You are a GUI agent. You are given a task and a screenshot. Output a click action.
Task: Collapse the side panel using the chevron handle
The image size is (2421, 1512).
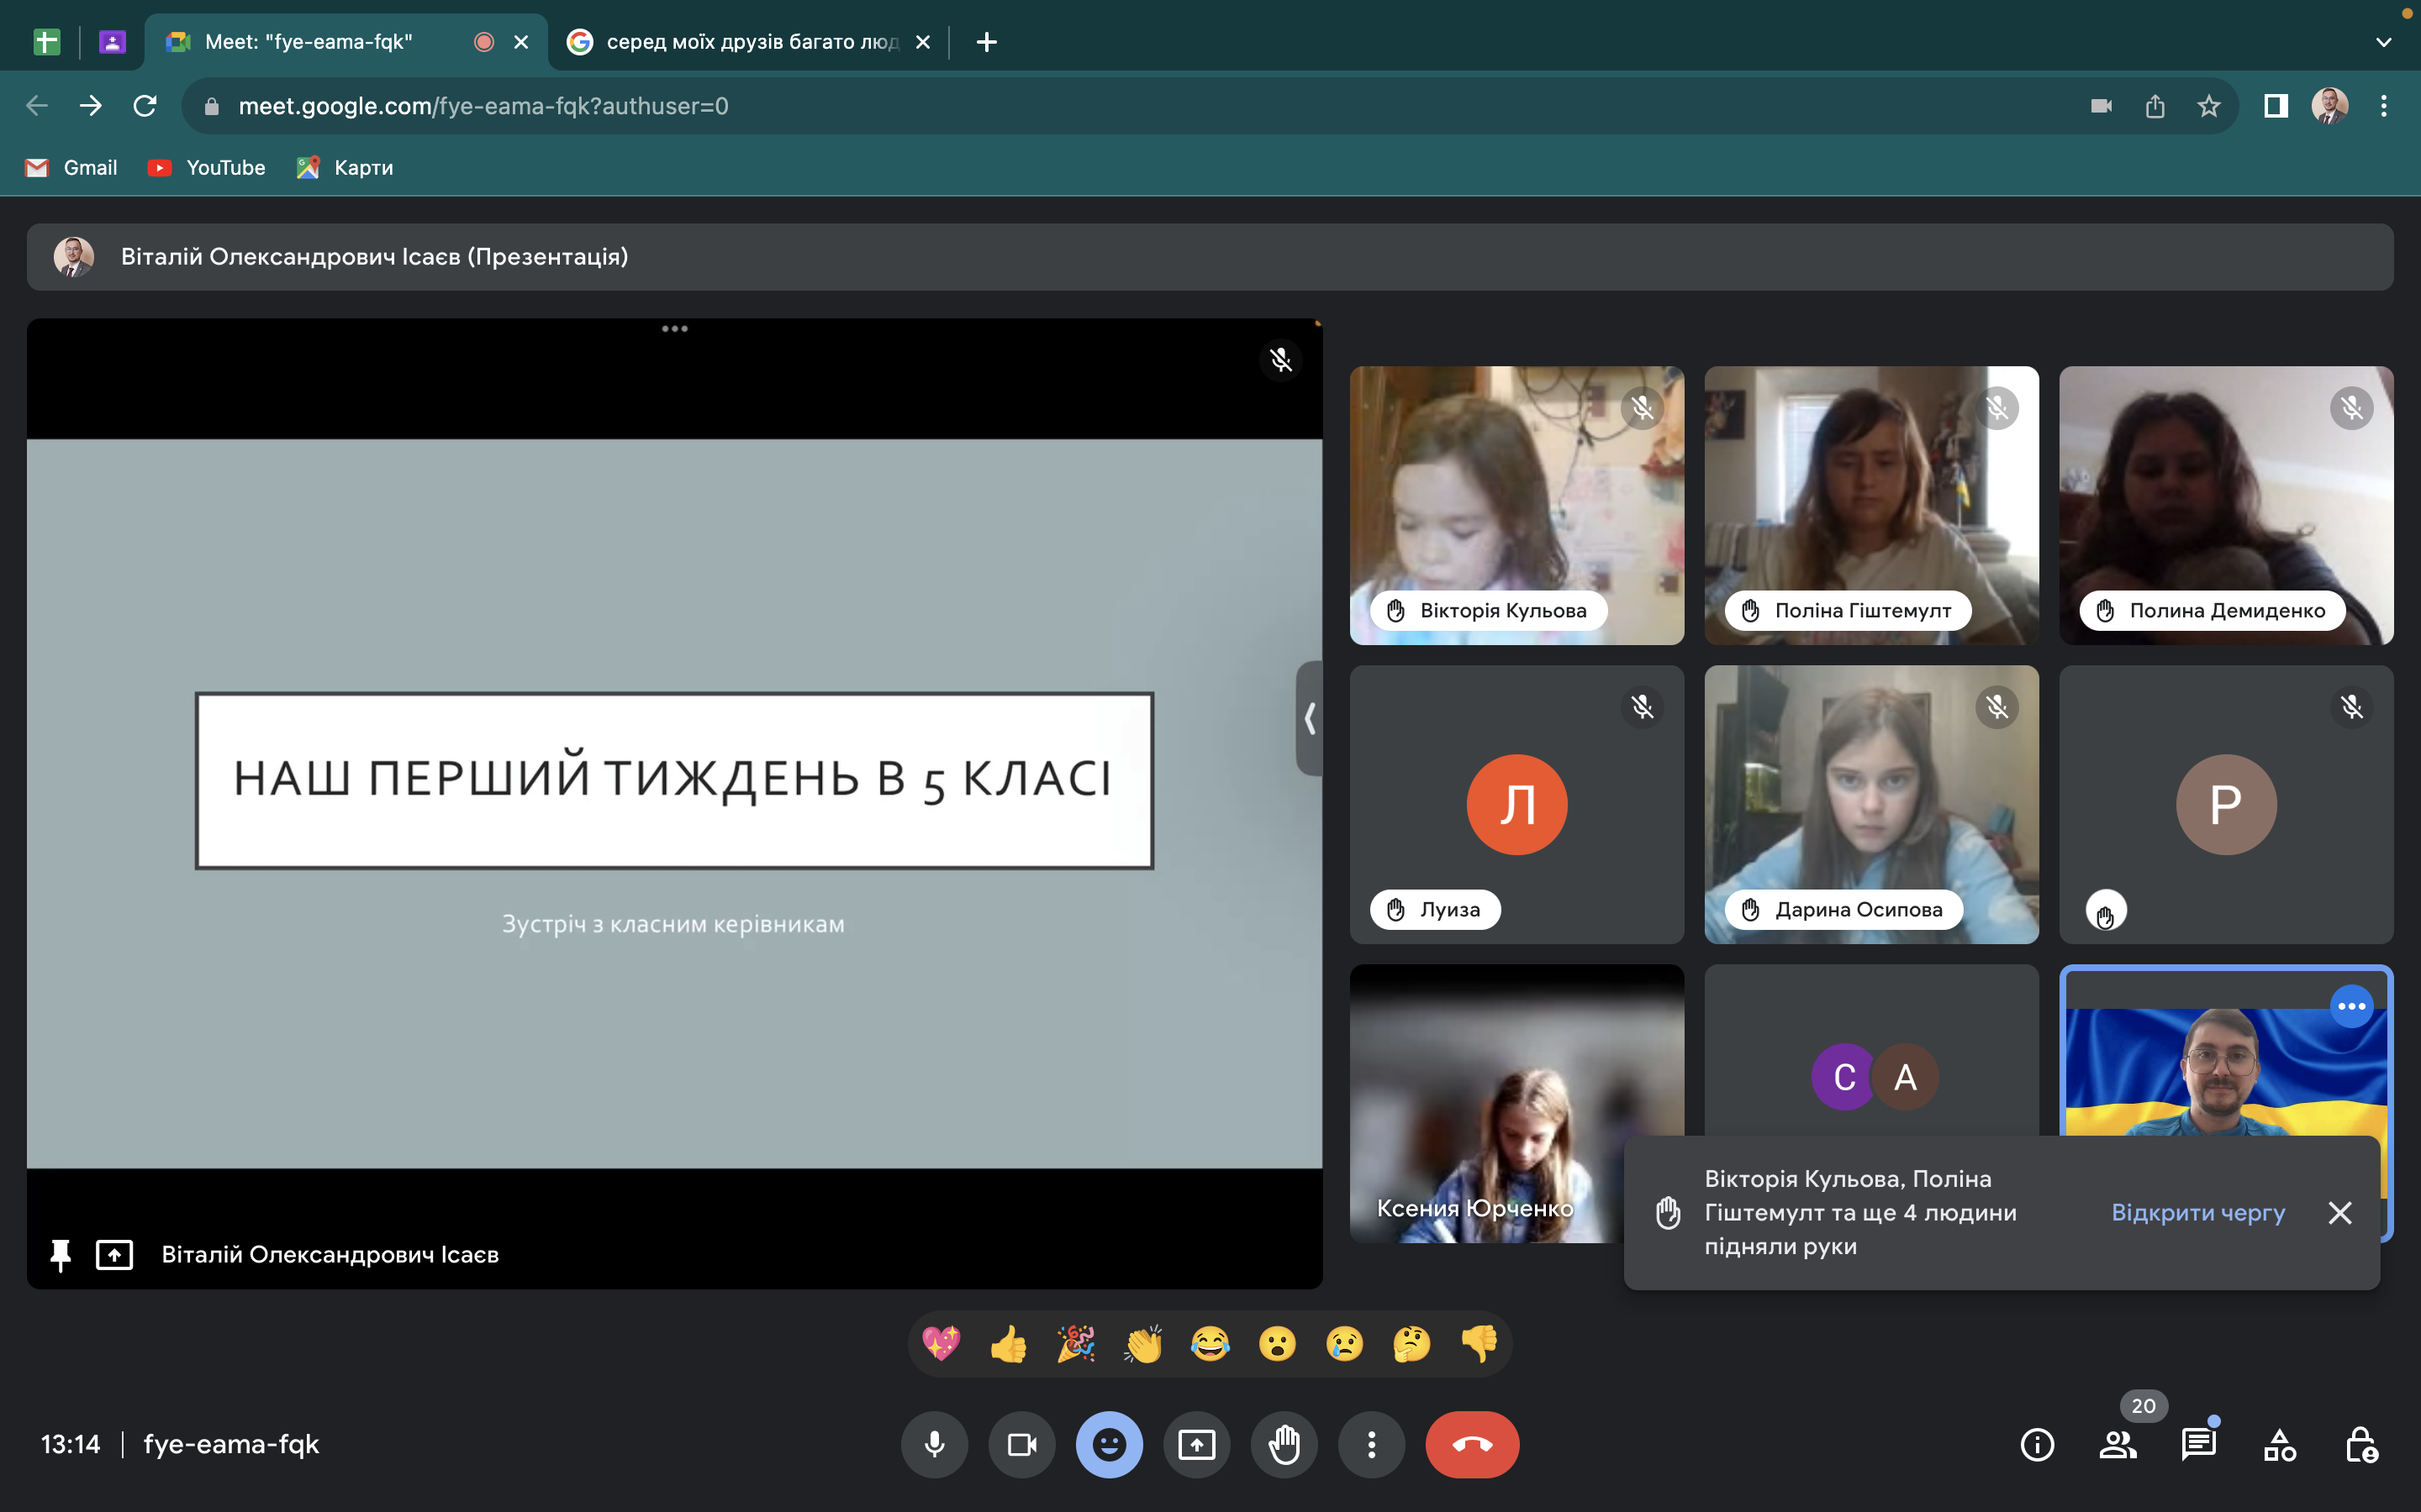click(x=1310, y=718)
